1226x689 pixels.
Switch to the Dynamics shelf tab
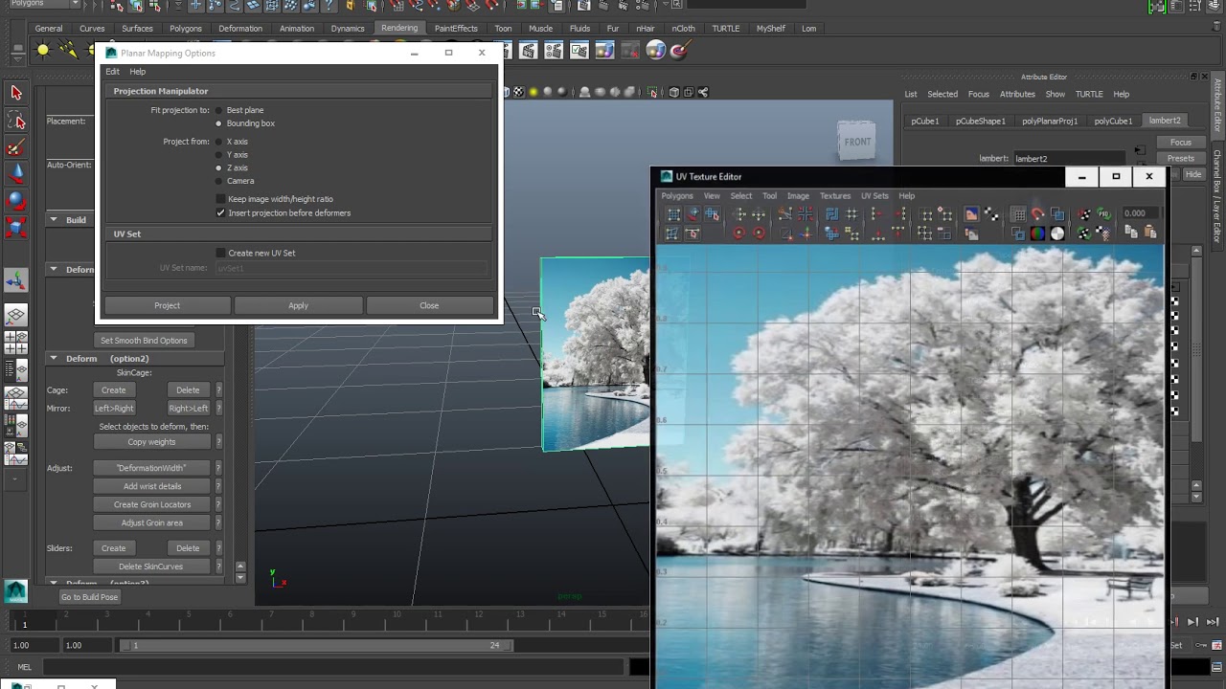point(348,29)
